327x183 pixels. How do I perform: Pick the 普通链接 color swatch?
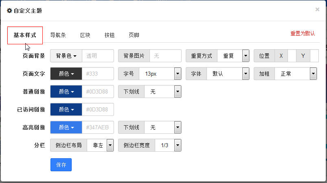[66, 91]
